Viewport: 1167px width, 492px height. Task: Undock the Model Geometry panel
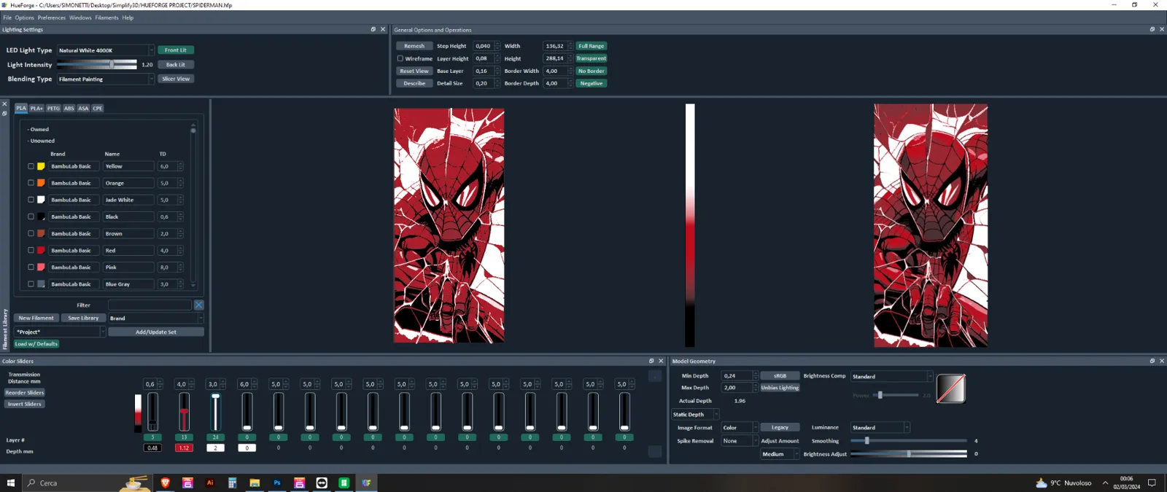[1152, 361]
